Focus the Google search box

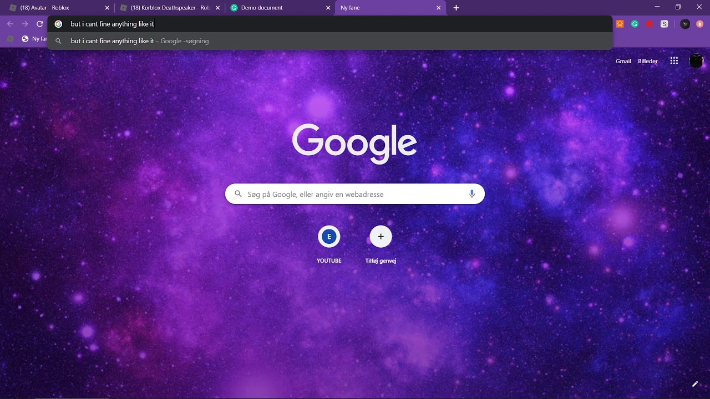point(355,194)
